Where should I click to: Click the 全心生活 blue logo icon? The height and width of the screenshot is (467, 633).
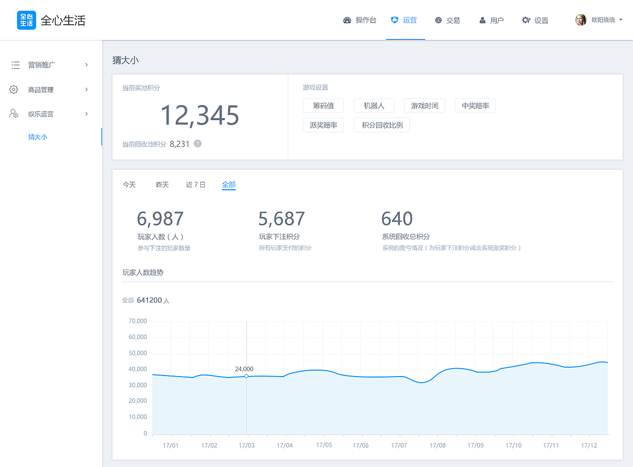pyautogui.click(x=26, y=20)
